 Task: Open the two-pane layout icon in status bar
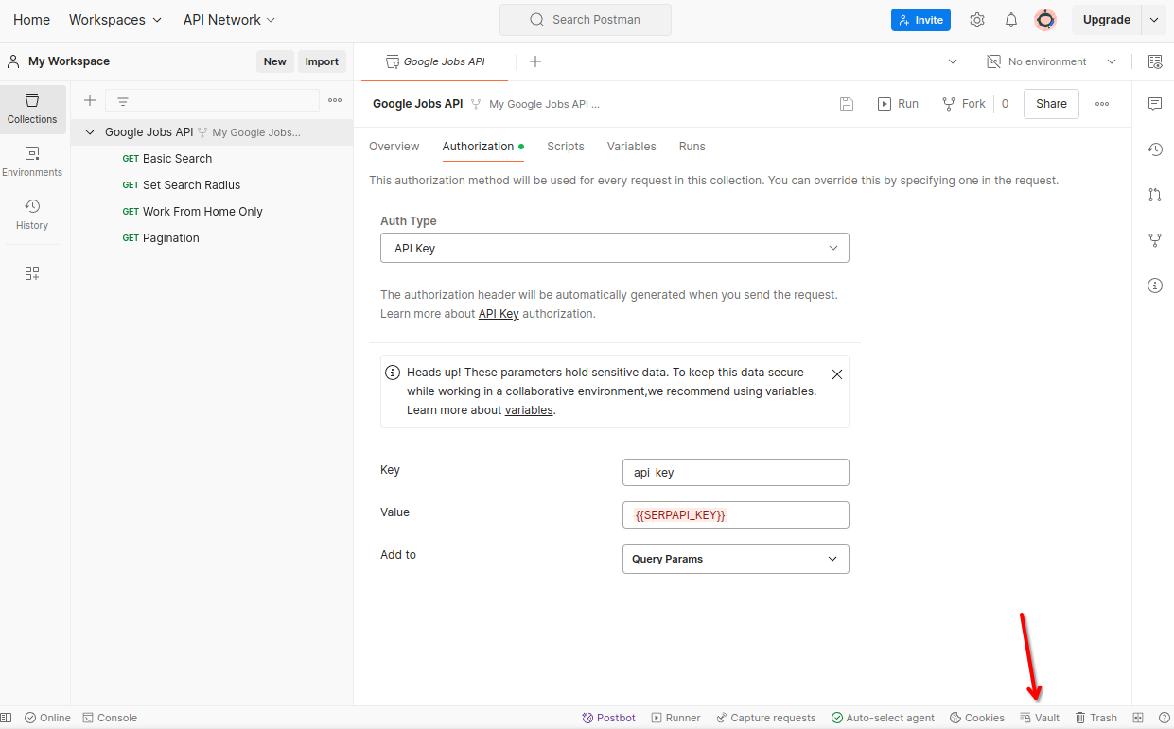click(x=1138, y=718)
